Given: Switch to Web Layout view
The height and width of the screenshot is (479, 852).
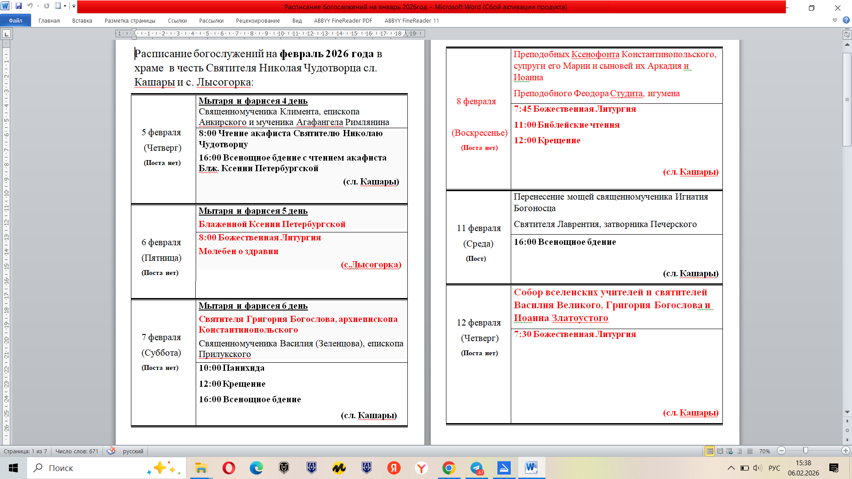Looking at the screenshot, I should click(x=730, y=451).
